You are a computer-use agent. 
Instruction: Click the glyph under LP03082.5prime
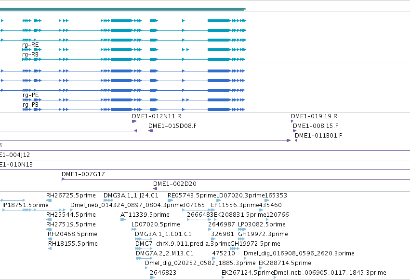pyautogui.click(x=242, y=229)
